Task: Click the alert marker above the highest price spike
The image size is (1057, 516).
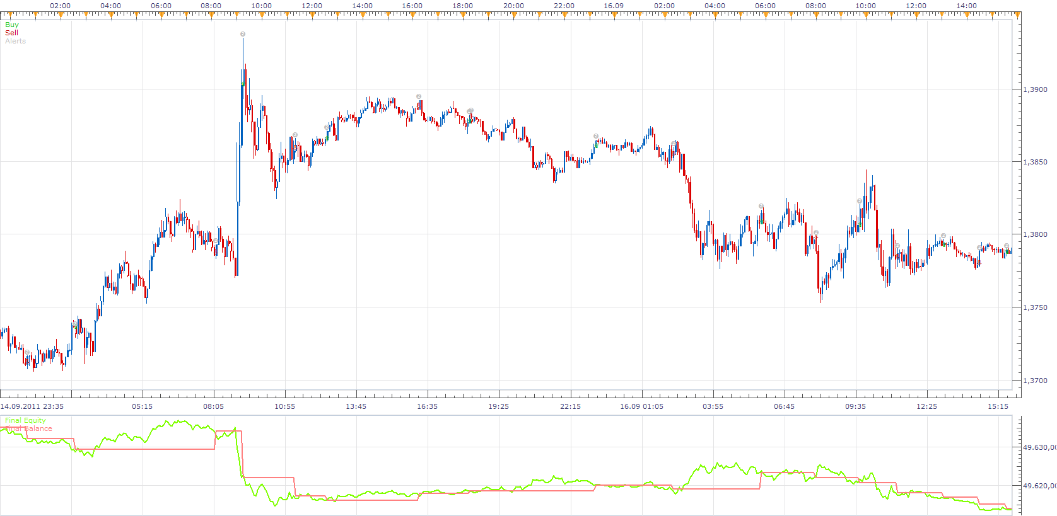Action: [243, 34]
